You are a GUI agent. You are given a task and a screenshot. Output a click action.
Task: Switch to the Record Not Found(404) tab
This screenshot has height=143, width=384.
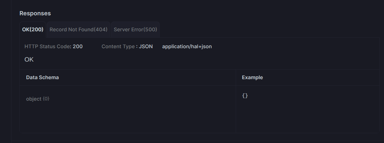click(78, 29)
